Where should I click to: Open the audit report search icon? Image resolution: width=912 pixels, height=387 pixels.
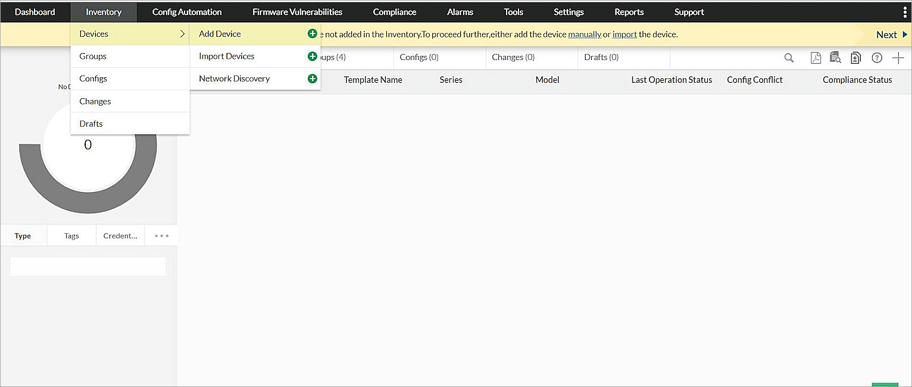[x=835, y=58]
